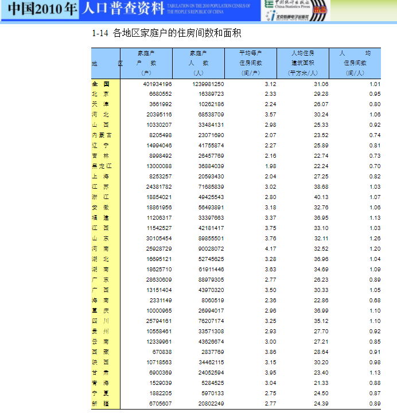
Task: Select Shanxi household count 10330207
Action: pos(159,125)
